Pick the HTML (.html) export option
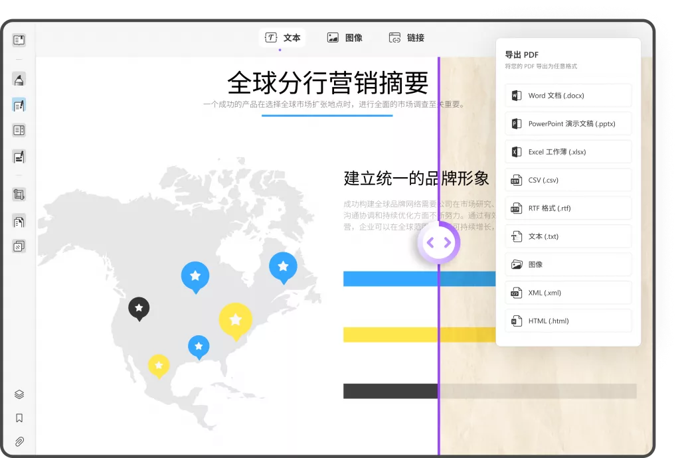680x458 pixels. [x=568, y=321]
